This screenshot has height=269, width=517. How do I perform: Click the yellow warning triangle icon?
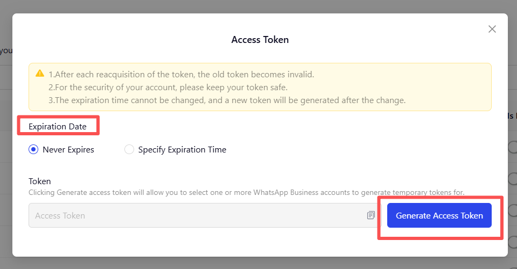click(40, 74)
